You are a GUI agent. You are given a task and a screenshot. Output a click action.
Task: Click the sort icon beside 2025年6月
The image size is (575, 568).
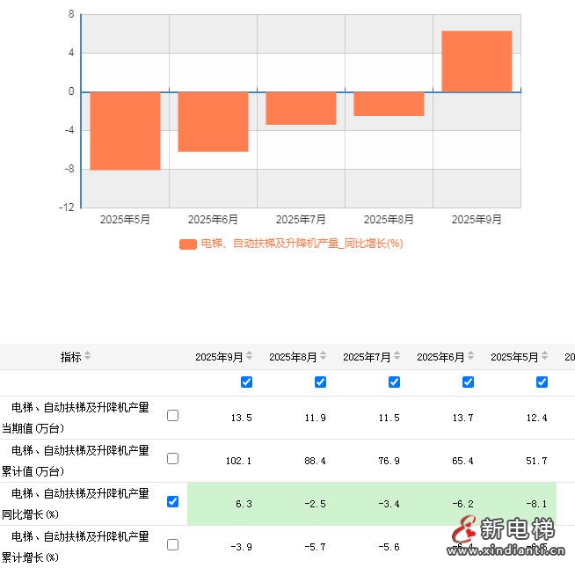(x=470, y=357)
